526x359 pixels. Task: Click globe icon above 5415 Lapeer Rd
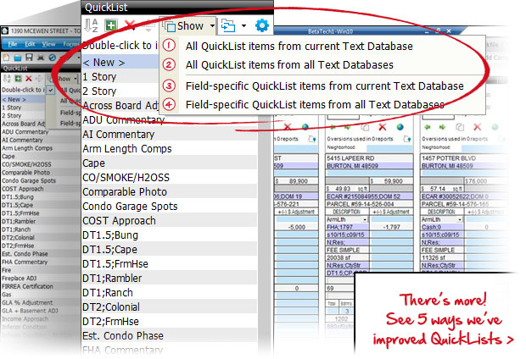point(400,127)
